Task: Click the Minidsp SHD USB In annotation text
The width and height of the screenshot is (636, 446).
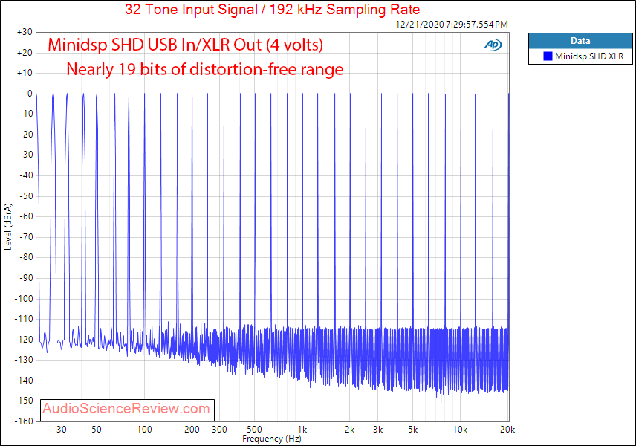Action: tap(185, 45)
